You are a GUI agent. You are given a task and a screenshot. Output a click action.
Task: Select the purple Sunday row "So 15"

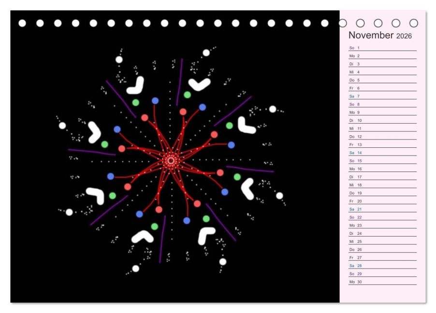click(x=383, y=161)
